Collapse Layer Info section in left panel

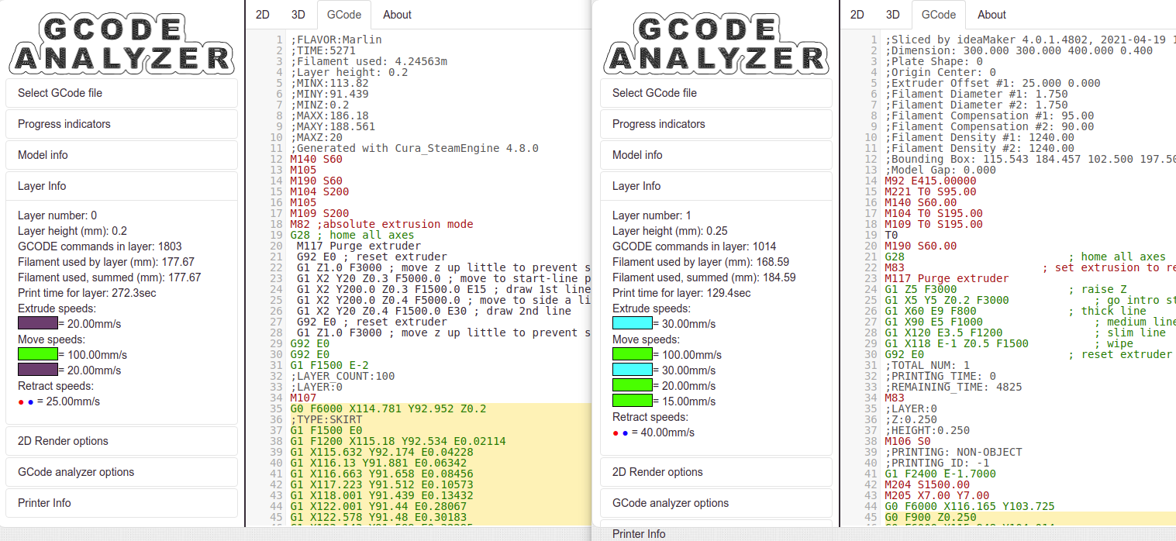[x=122, y=186]
